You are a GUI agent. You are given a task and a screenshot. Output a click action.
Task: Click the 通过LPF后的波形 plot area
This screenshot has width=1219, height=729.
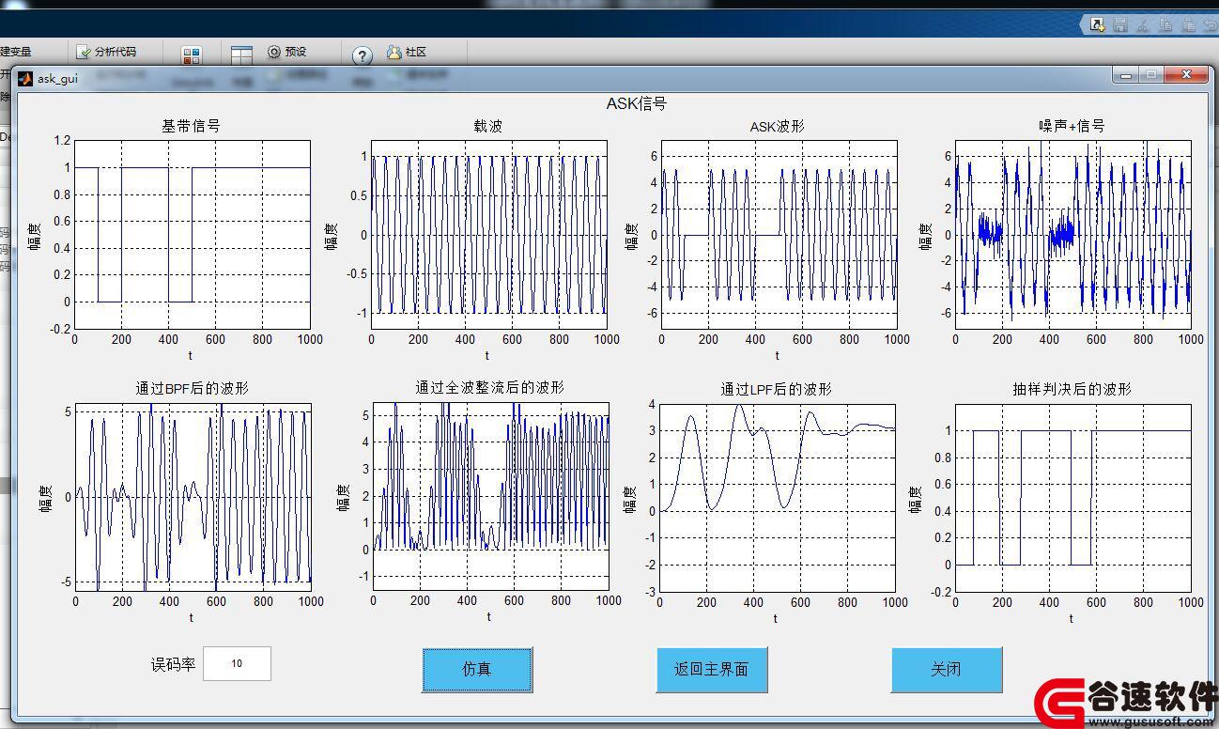pos(778,498)
